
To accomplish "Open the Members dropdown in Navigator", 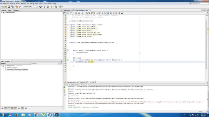I will click(16, 64).
